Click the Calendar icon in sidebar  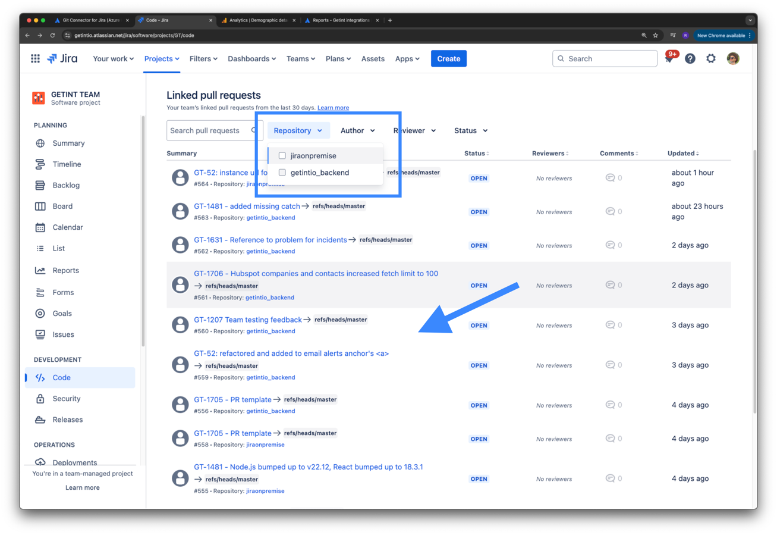(x=40, y=227)
